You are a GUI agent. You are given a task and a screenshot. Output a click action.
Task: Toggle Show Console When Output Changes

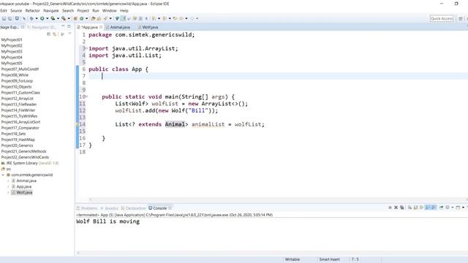tap(427, 207)
